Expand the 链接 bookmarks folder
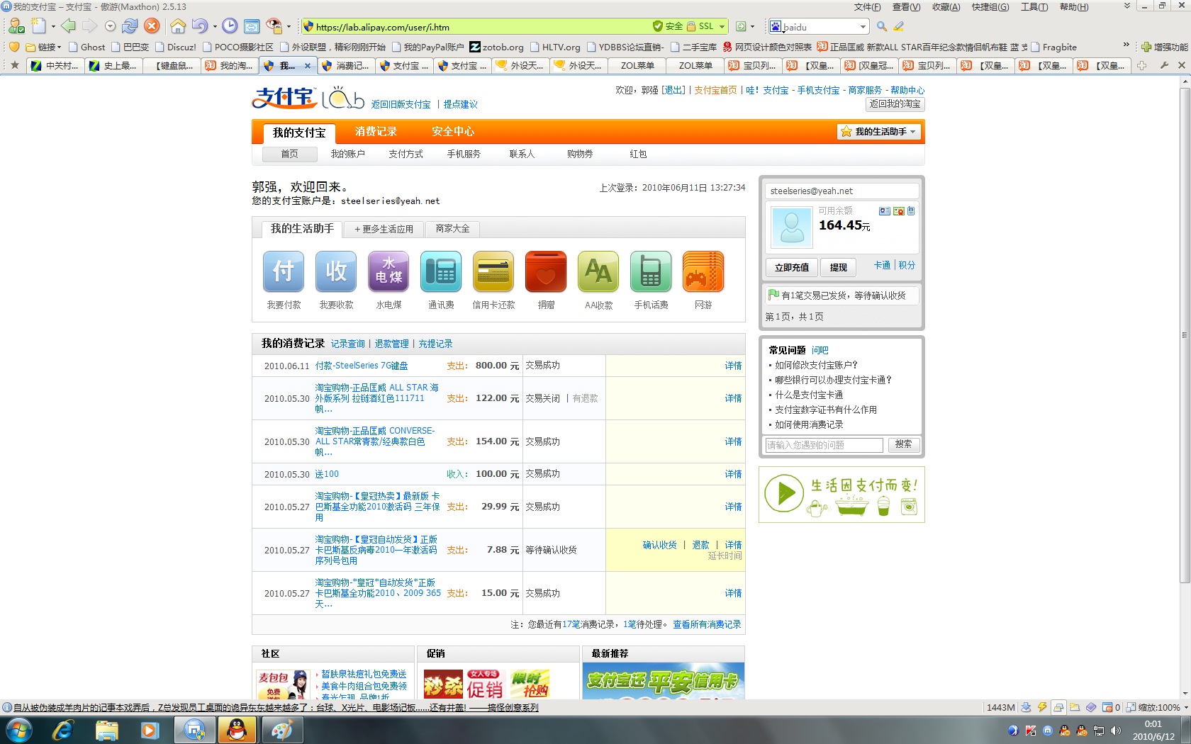1191x744 pixels. tap(43, 47)
